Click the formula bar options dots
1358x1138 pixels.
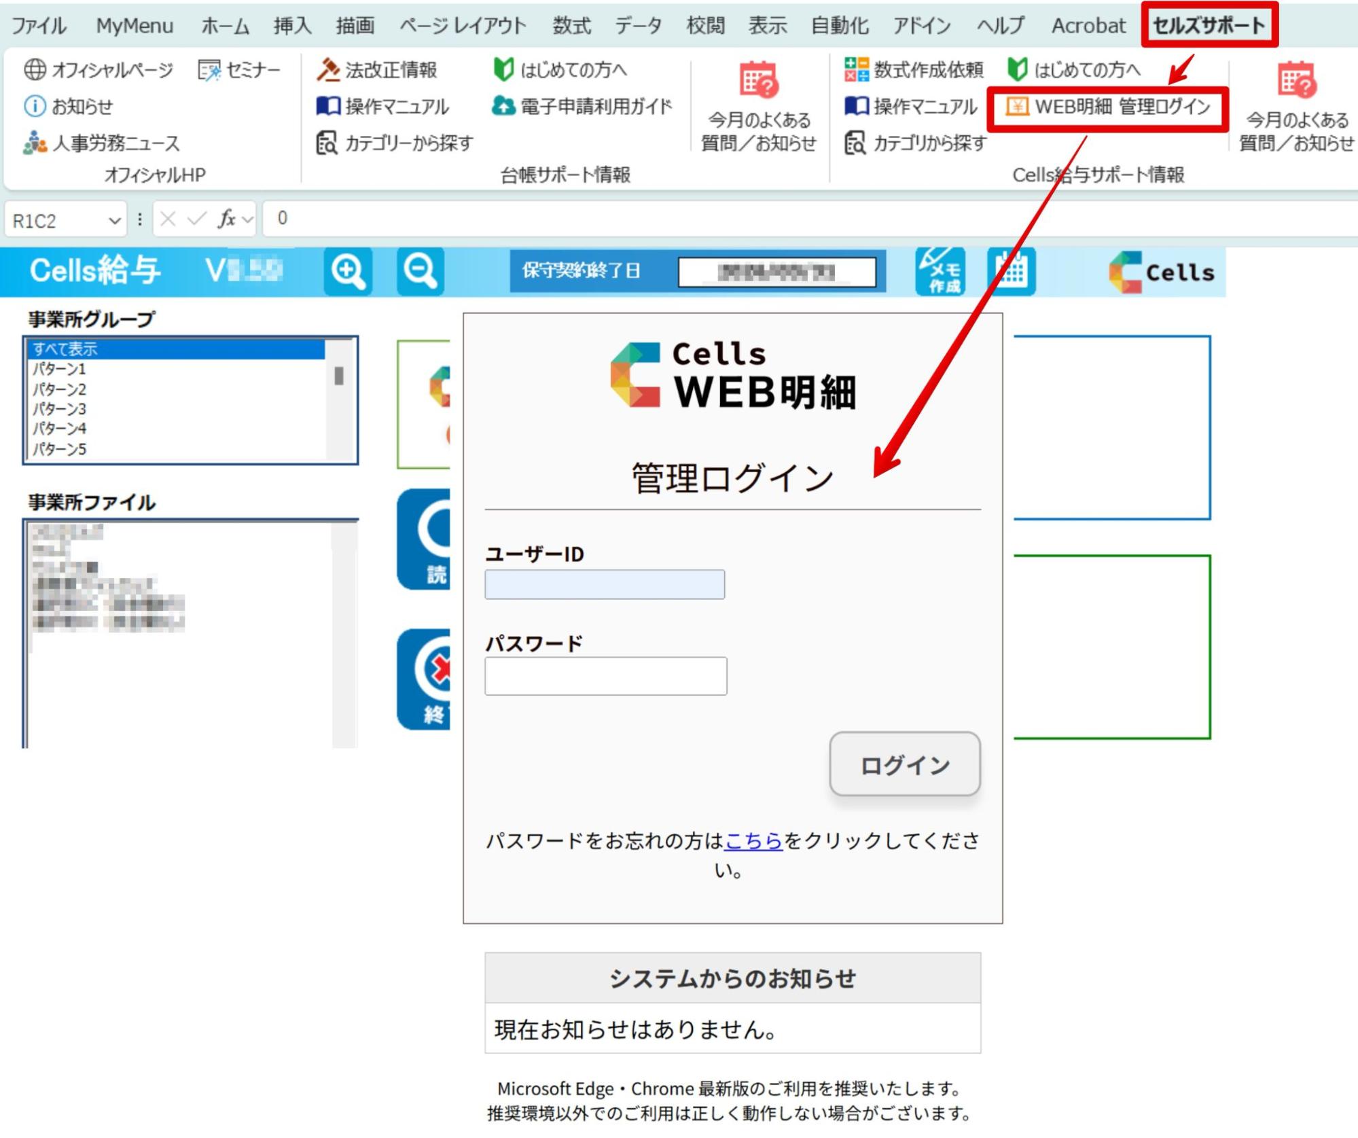[140, 219]
